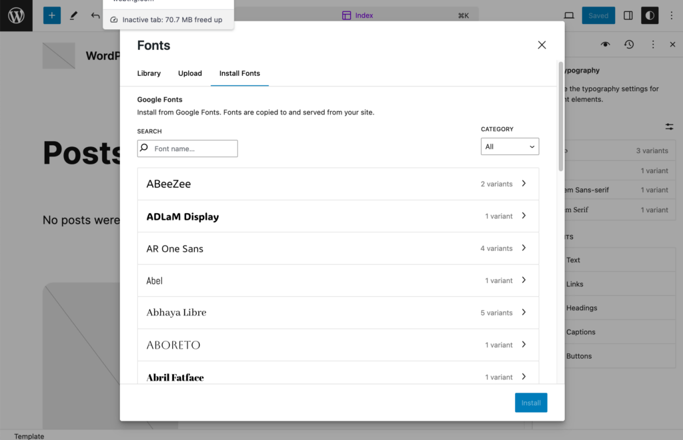This screenshot has height=440, width=683.
Task: Select the pencil editing tool icon
Action: [x=73, y=15]
